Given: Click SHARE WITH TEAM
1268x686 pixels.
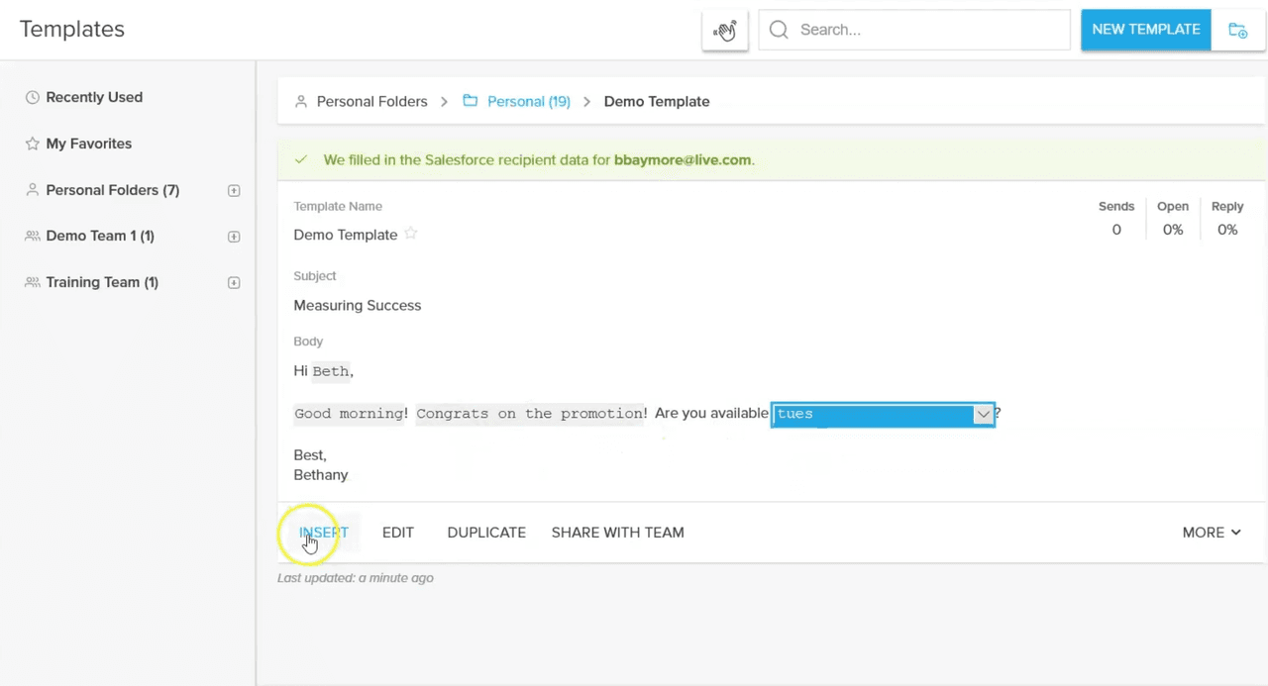Looking at the screenshot, I should (617, 532).
